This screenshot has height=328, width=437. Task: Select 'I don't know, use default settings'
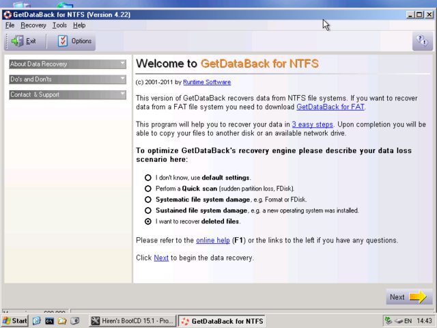148,178
